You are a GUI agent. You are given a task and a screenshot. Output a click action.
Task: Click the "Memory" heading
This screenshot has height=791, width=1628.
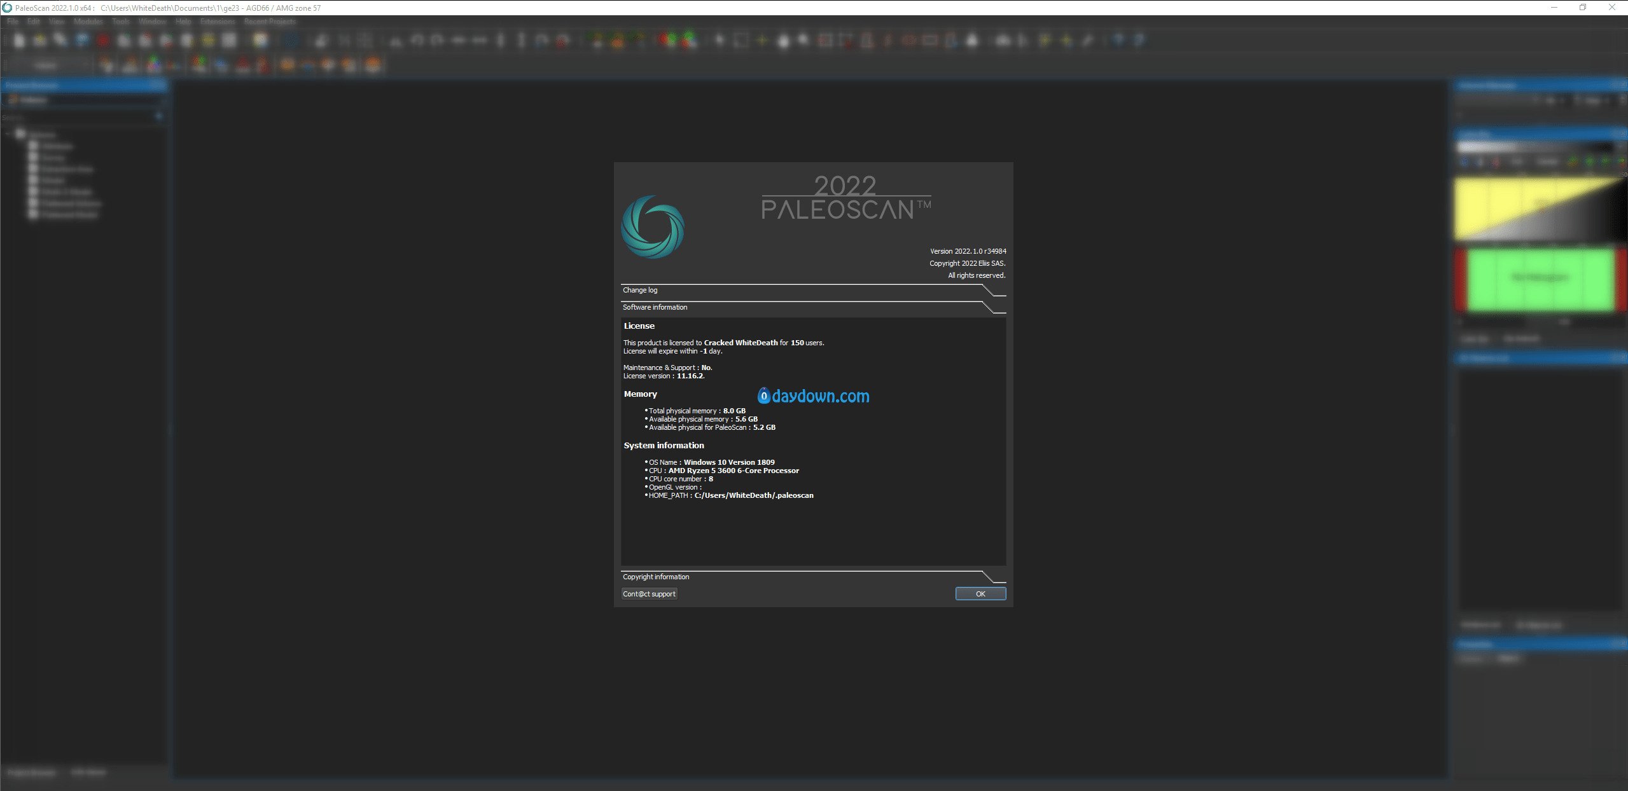tap(640, 394)
